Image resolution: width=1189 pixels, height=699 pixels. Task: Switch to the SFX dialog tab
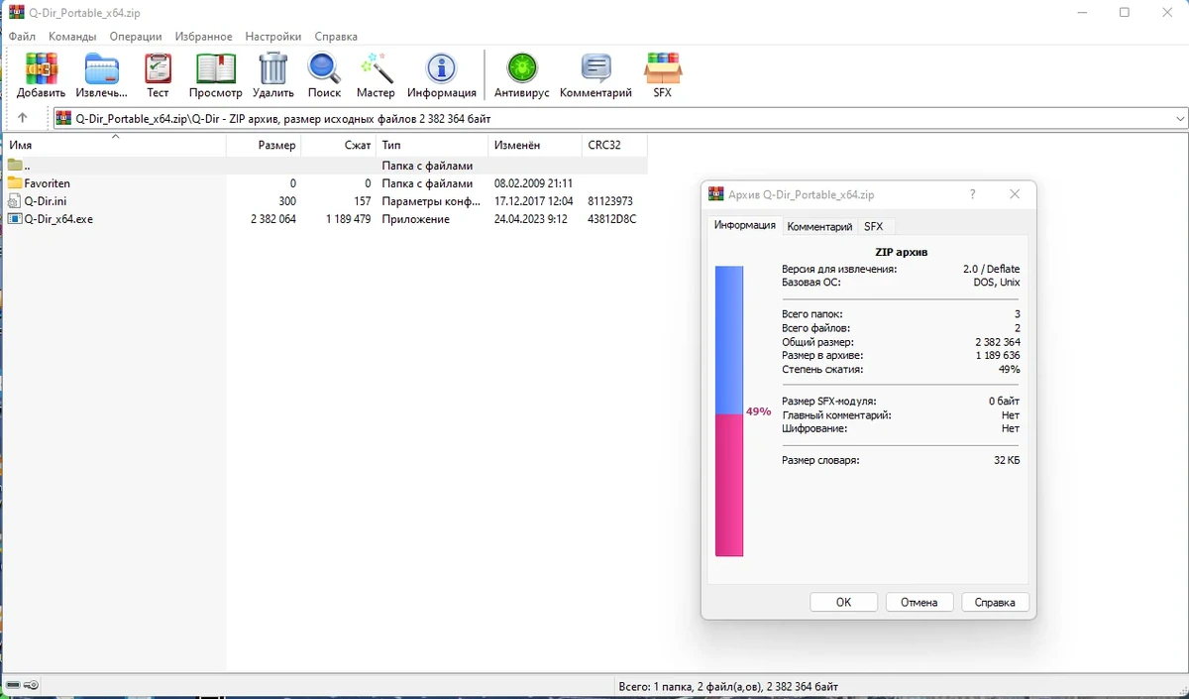(x=873, y=226)
